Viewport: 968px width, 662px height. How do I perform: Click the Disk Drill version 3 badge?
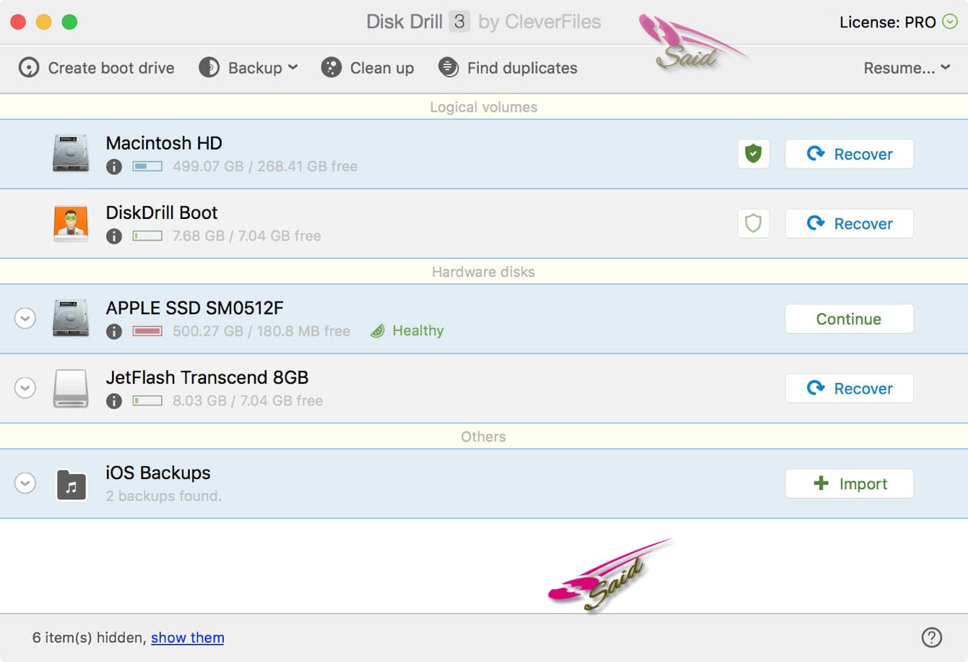click(x=459, y=22)
